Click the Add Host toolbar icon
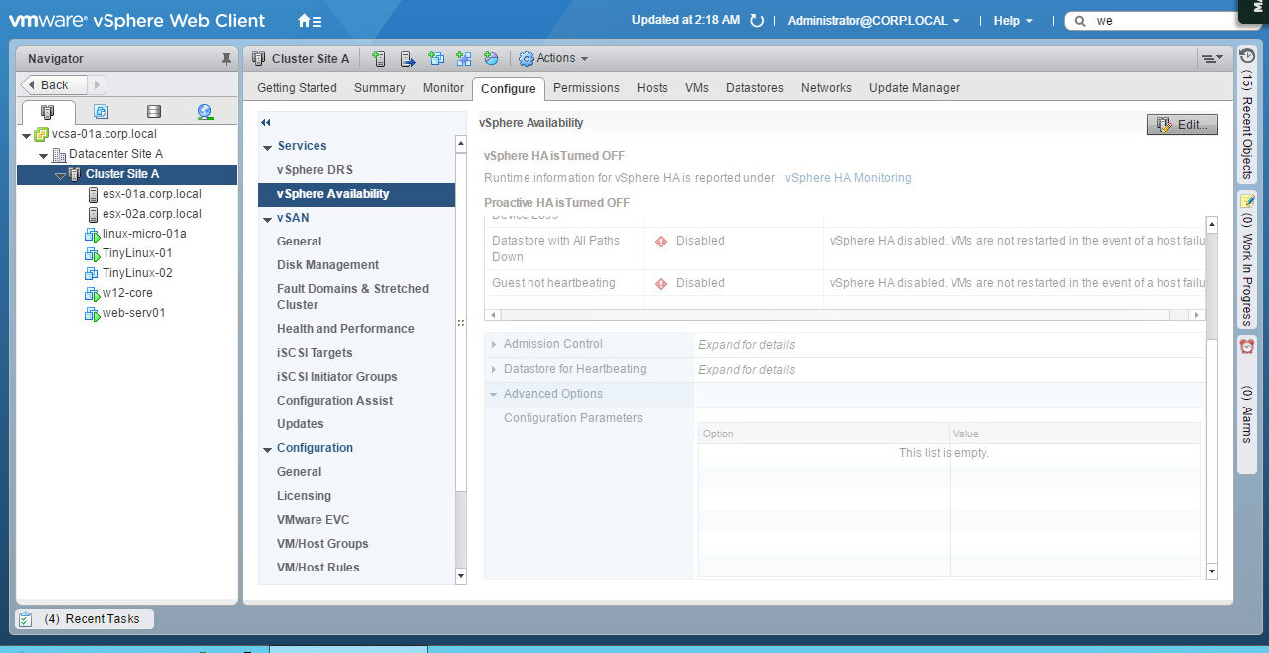Screen dimensions: 1269x653 379,59
